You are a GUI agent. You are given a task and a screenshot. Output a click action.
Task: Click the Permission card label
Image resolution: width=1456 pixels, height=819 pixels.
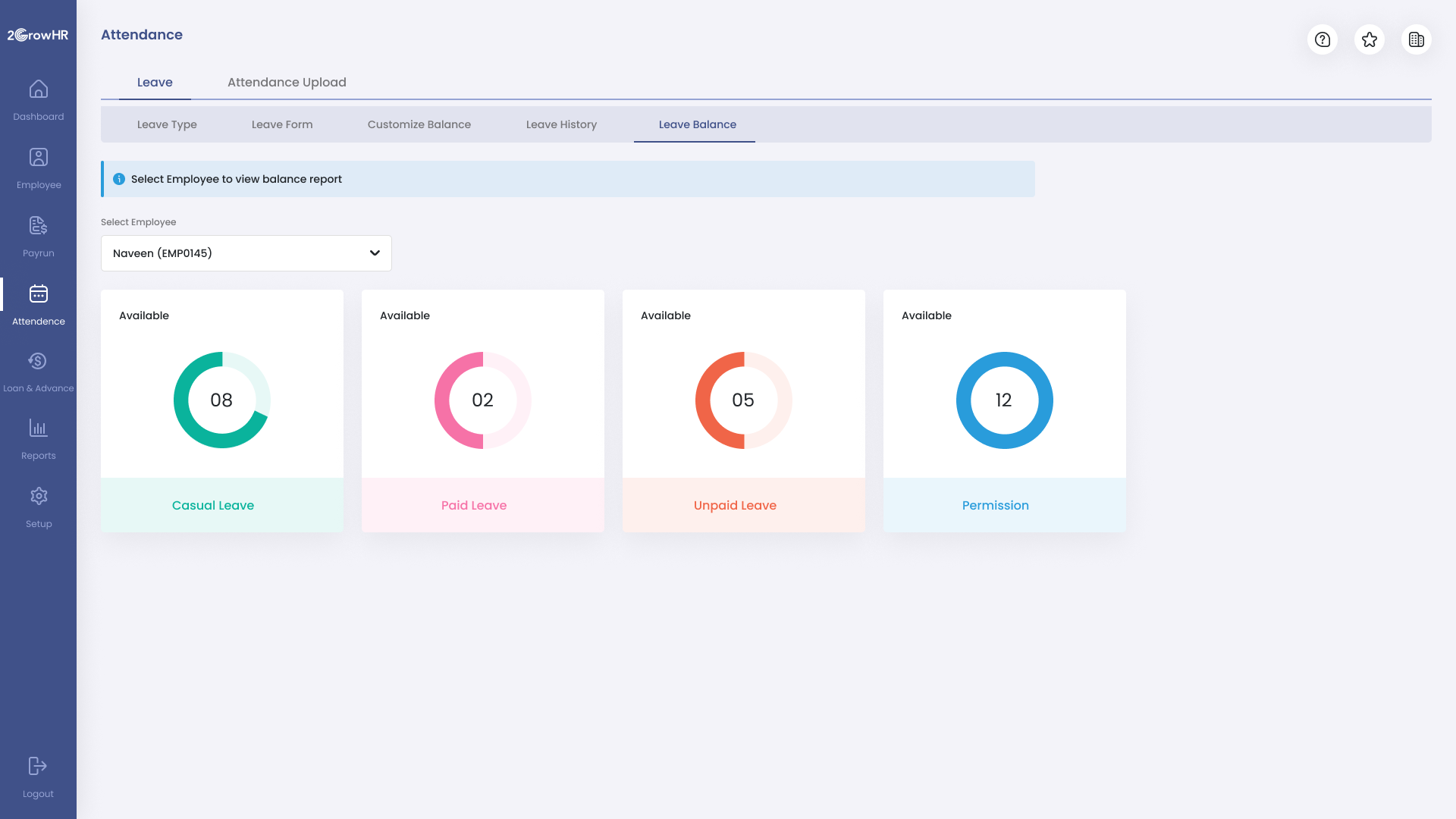tap(996, 505)
